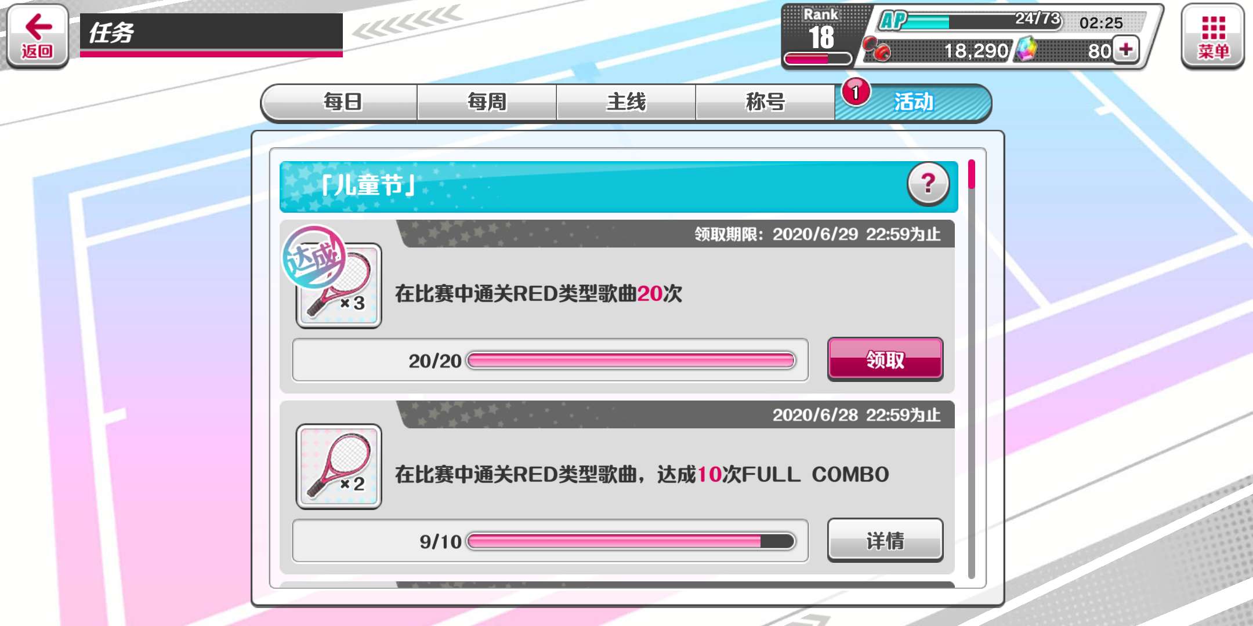Screen dimensions: 1253x626
Task: Tap the rainbow gem currency icon
Action: (1026, 49)
